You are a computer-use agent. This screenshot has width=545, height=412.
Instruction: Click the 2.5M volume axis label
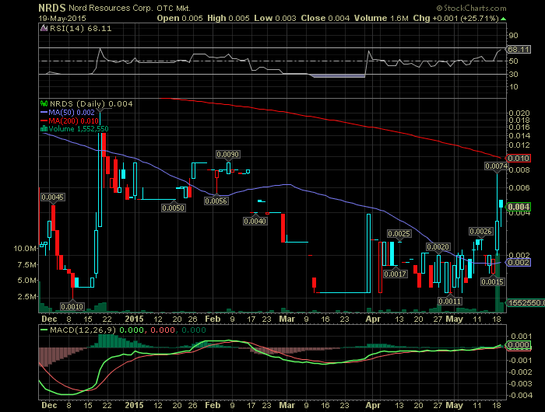[28, 296]
